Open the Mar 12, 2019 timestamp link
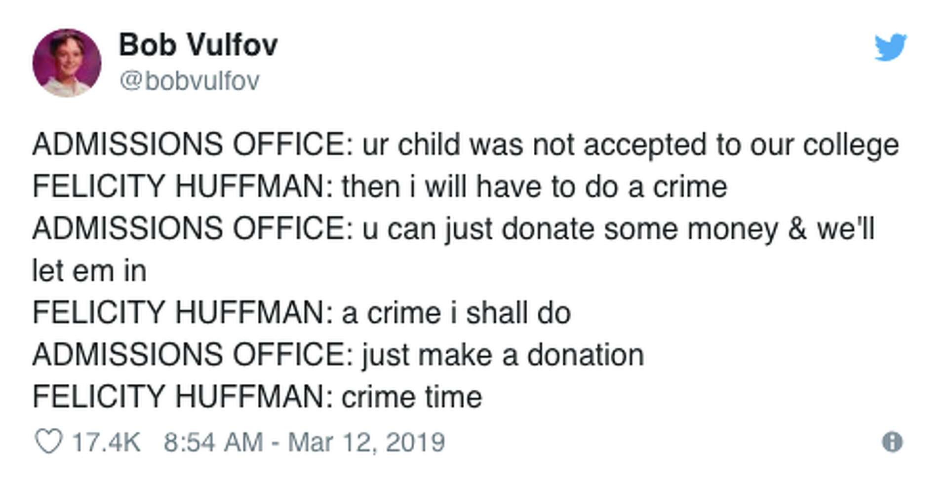Viewport: 948px width, 482px height. 304,442
